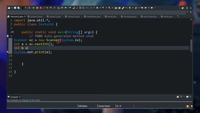The height and width of the screenshot is (113, 200).
Task: Click the Drop to Frame icon
Action: (x=58, y=8)
